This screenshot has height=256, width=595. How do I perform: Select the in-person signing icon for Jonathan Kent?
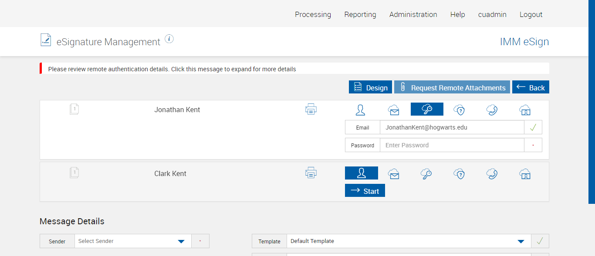[x=360, y=110]
